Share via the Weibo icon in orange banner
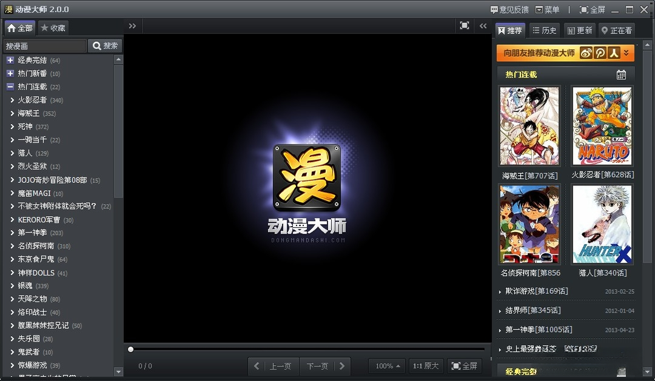The height and width of the screenshot is (381, 655). coord(586,53)
